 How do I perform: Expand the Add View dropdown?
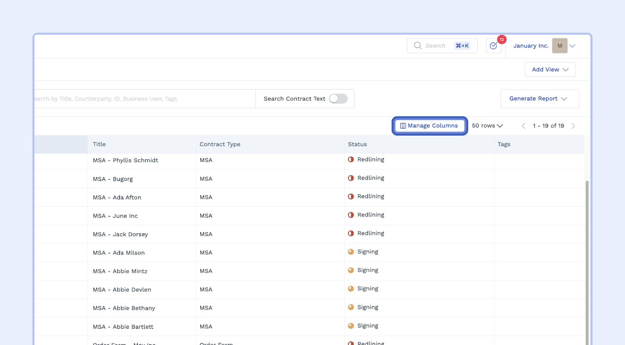coord(550,70)
